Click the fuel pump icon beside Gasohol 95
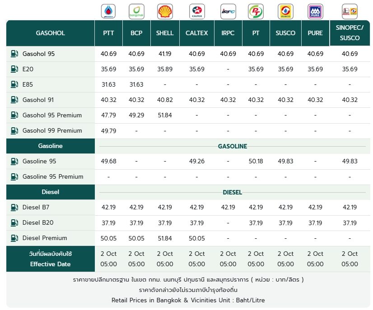This screenshot has height=310, width=373. (14, 54)
